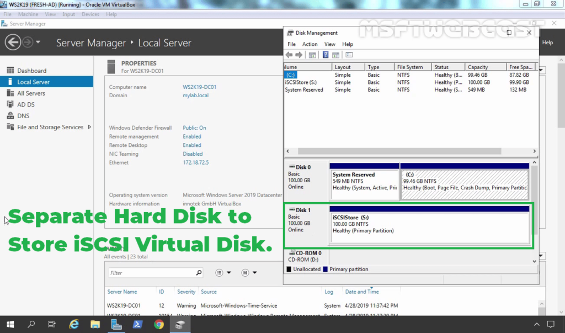Image resolution: width=565 pixels, height=333 pixels.
Task: Open Windows Defender Firewall Public: On link
Action: click(194, 128)
